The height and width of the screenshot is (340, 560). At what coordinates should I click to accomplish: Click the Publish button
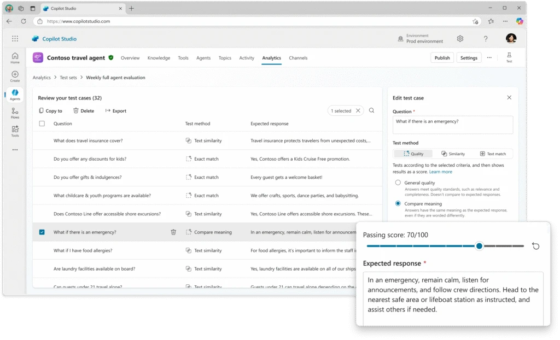point(442,57)
